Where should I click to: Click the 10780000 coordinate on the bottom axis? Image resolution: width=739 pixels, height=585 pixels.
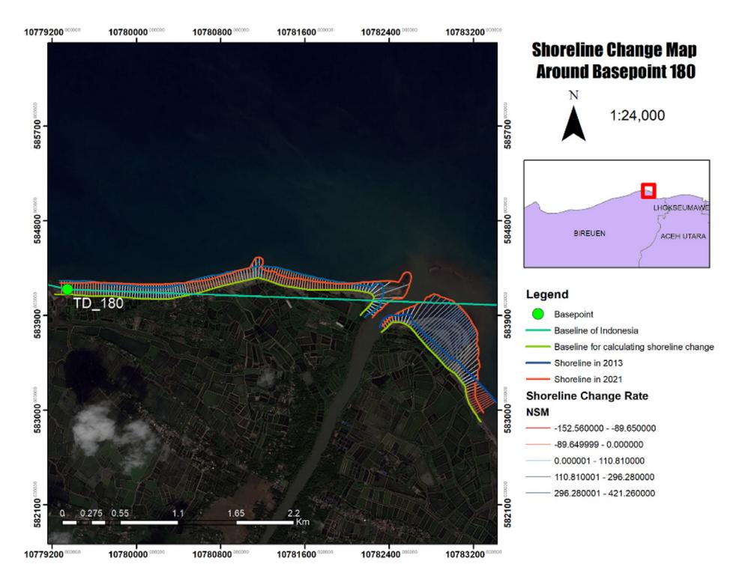(127, 554)
